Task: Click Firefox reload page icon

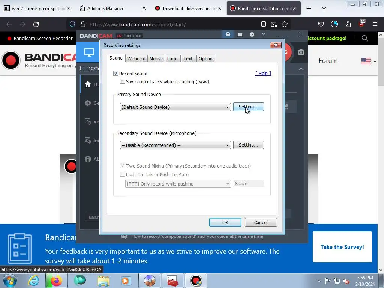Action: tap(36, 24)
